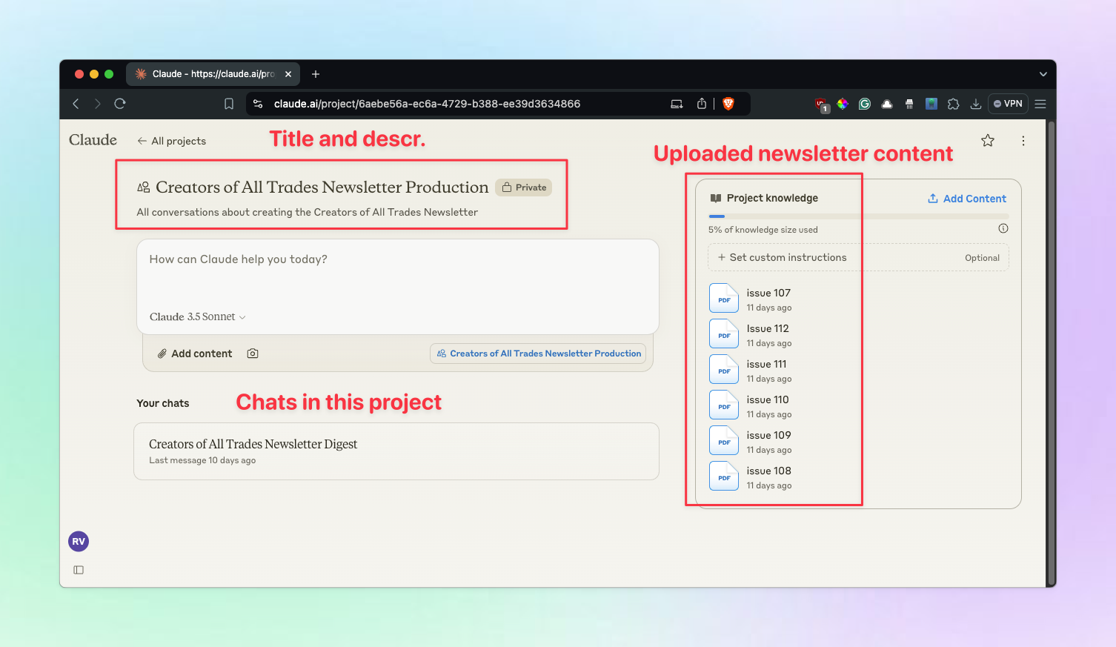This screenshot has width=1116, height=647.
Task: Click the colorful pinwheel extension icon
Action: [843, 104]
